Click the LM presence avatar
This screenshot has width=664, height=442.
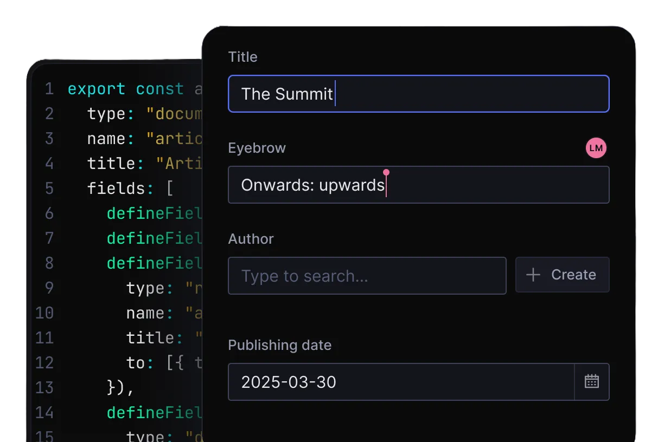[x=596, y=147]
